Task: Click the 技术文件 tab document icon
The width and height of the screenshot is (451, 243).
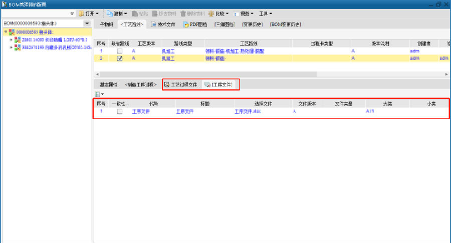Action: [x=154, y=24]
